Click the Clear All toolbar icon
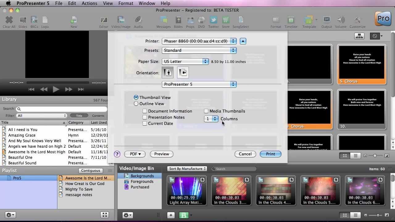 point(9,22)
